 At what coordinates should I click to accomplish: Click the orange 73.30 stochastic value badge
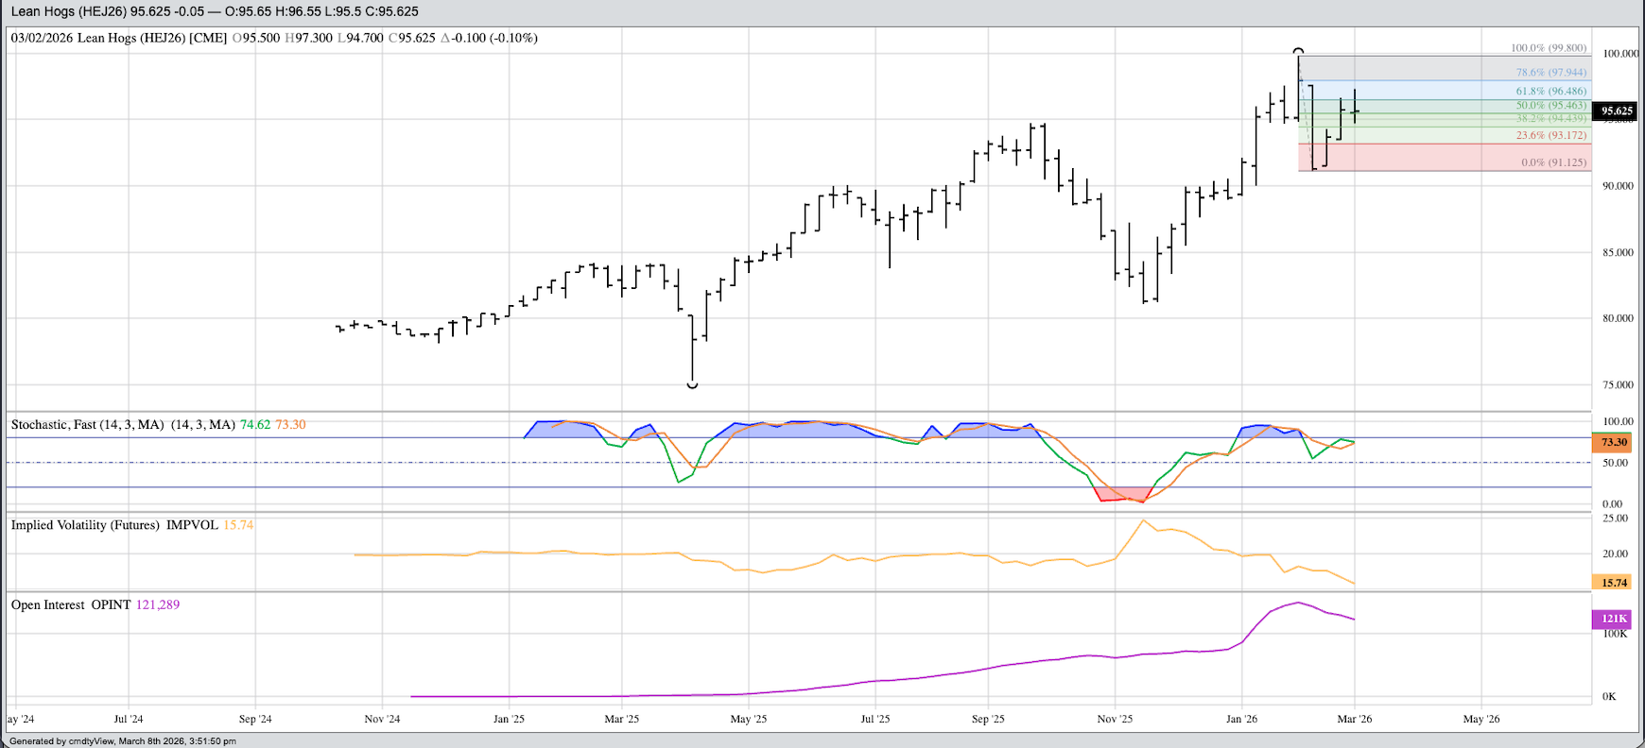click(1614, 442)
